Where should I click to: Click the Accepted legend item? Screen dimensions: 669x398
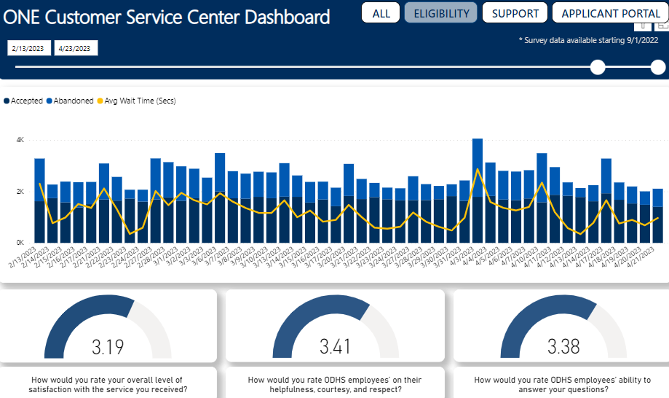23,101
